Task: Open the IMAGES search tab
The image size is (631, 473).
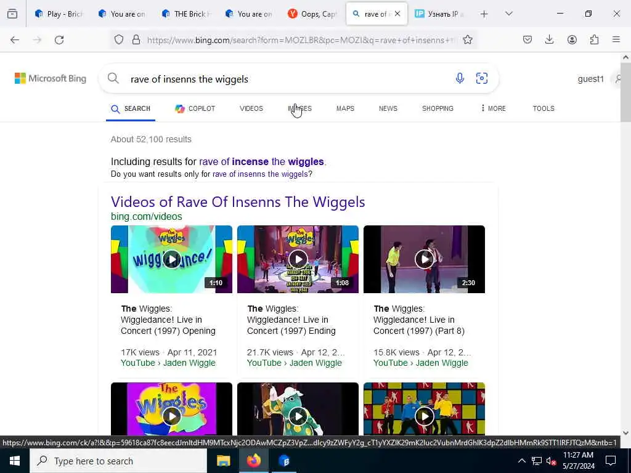Action: click(300, 108)
